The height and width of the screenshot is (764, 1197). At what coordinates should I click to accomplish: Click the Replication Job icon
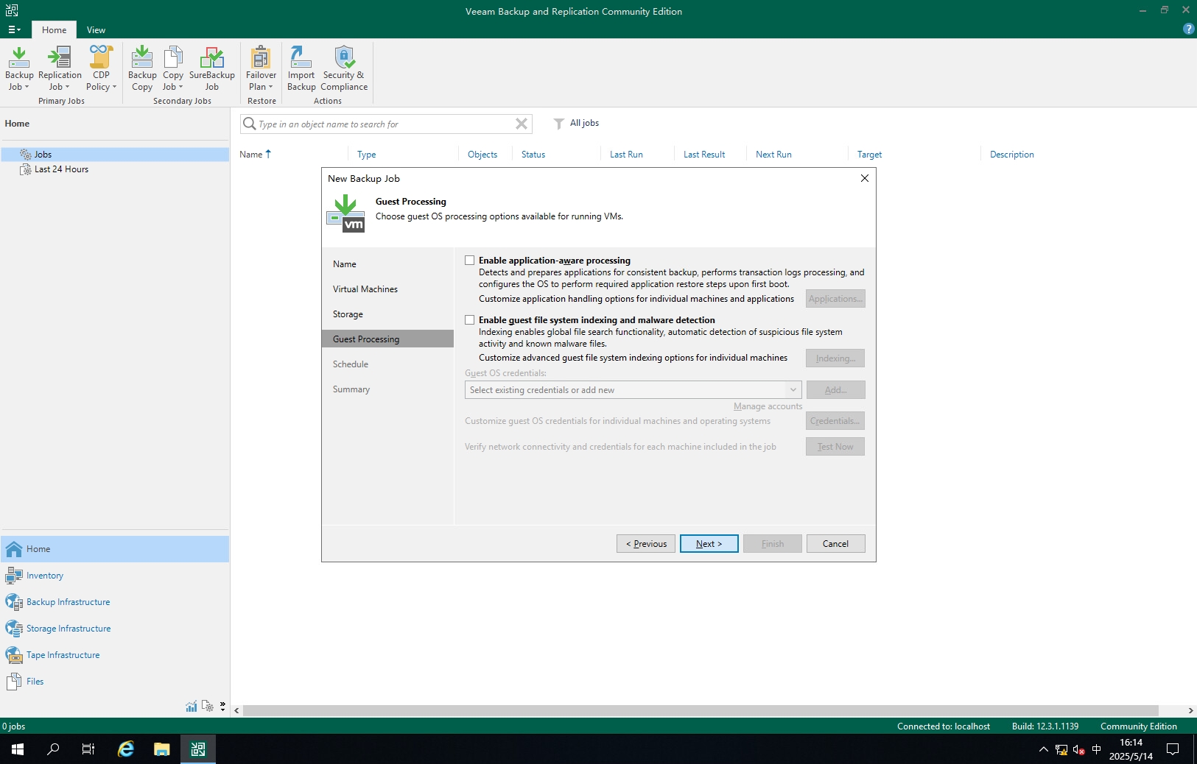[60, 59]
